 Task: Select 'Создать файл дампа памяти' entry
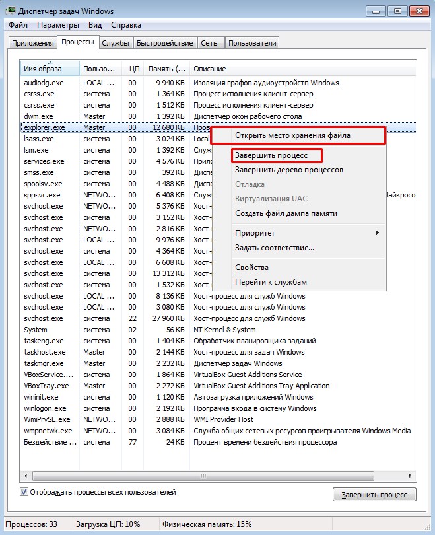pos(286,213)
